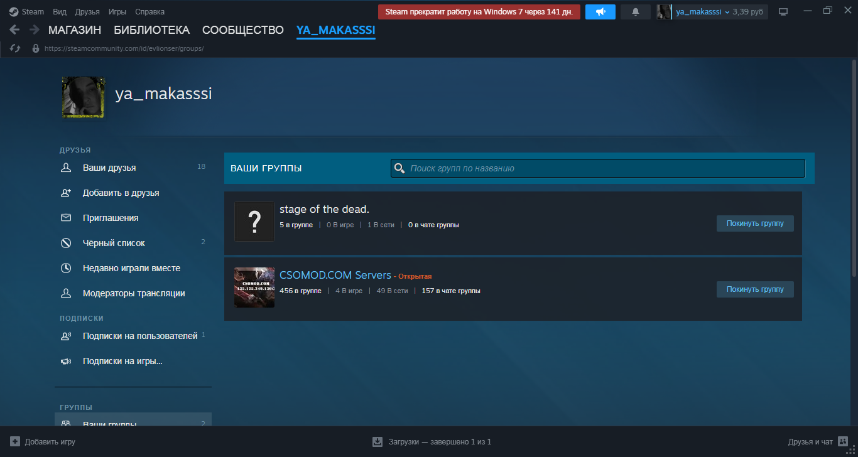
Task: Open the Friends and Chat icon
Action: (843, 441)
